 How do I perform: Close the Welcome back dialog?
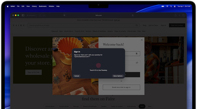pos(142,40)
